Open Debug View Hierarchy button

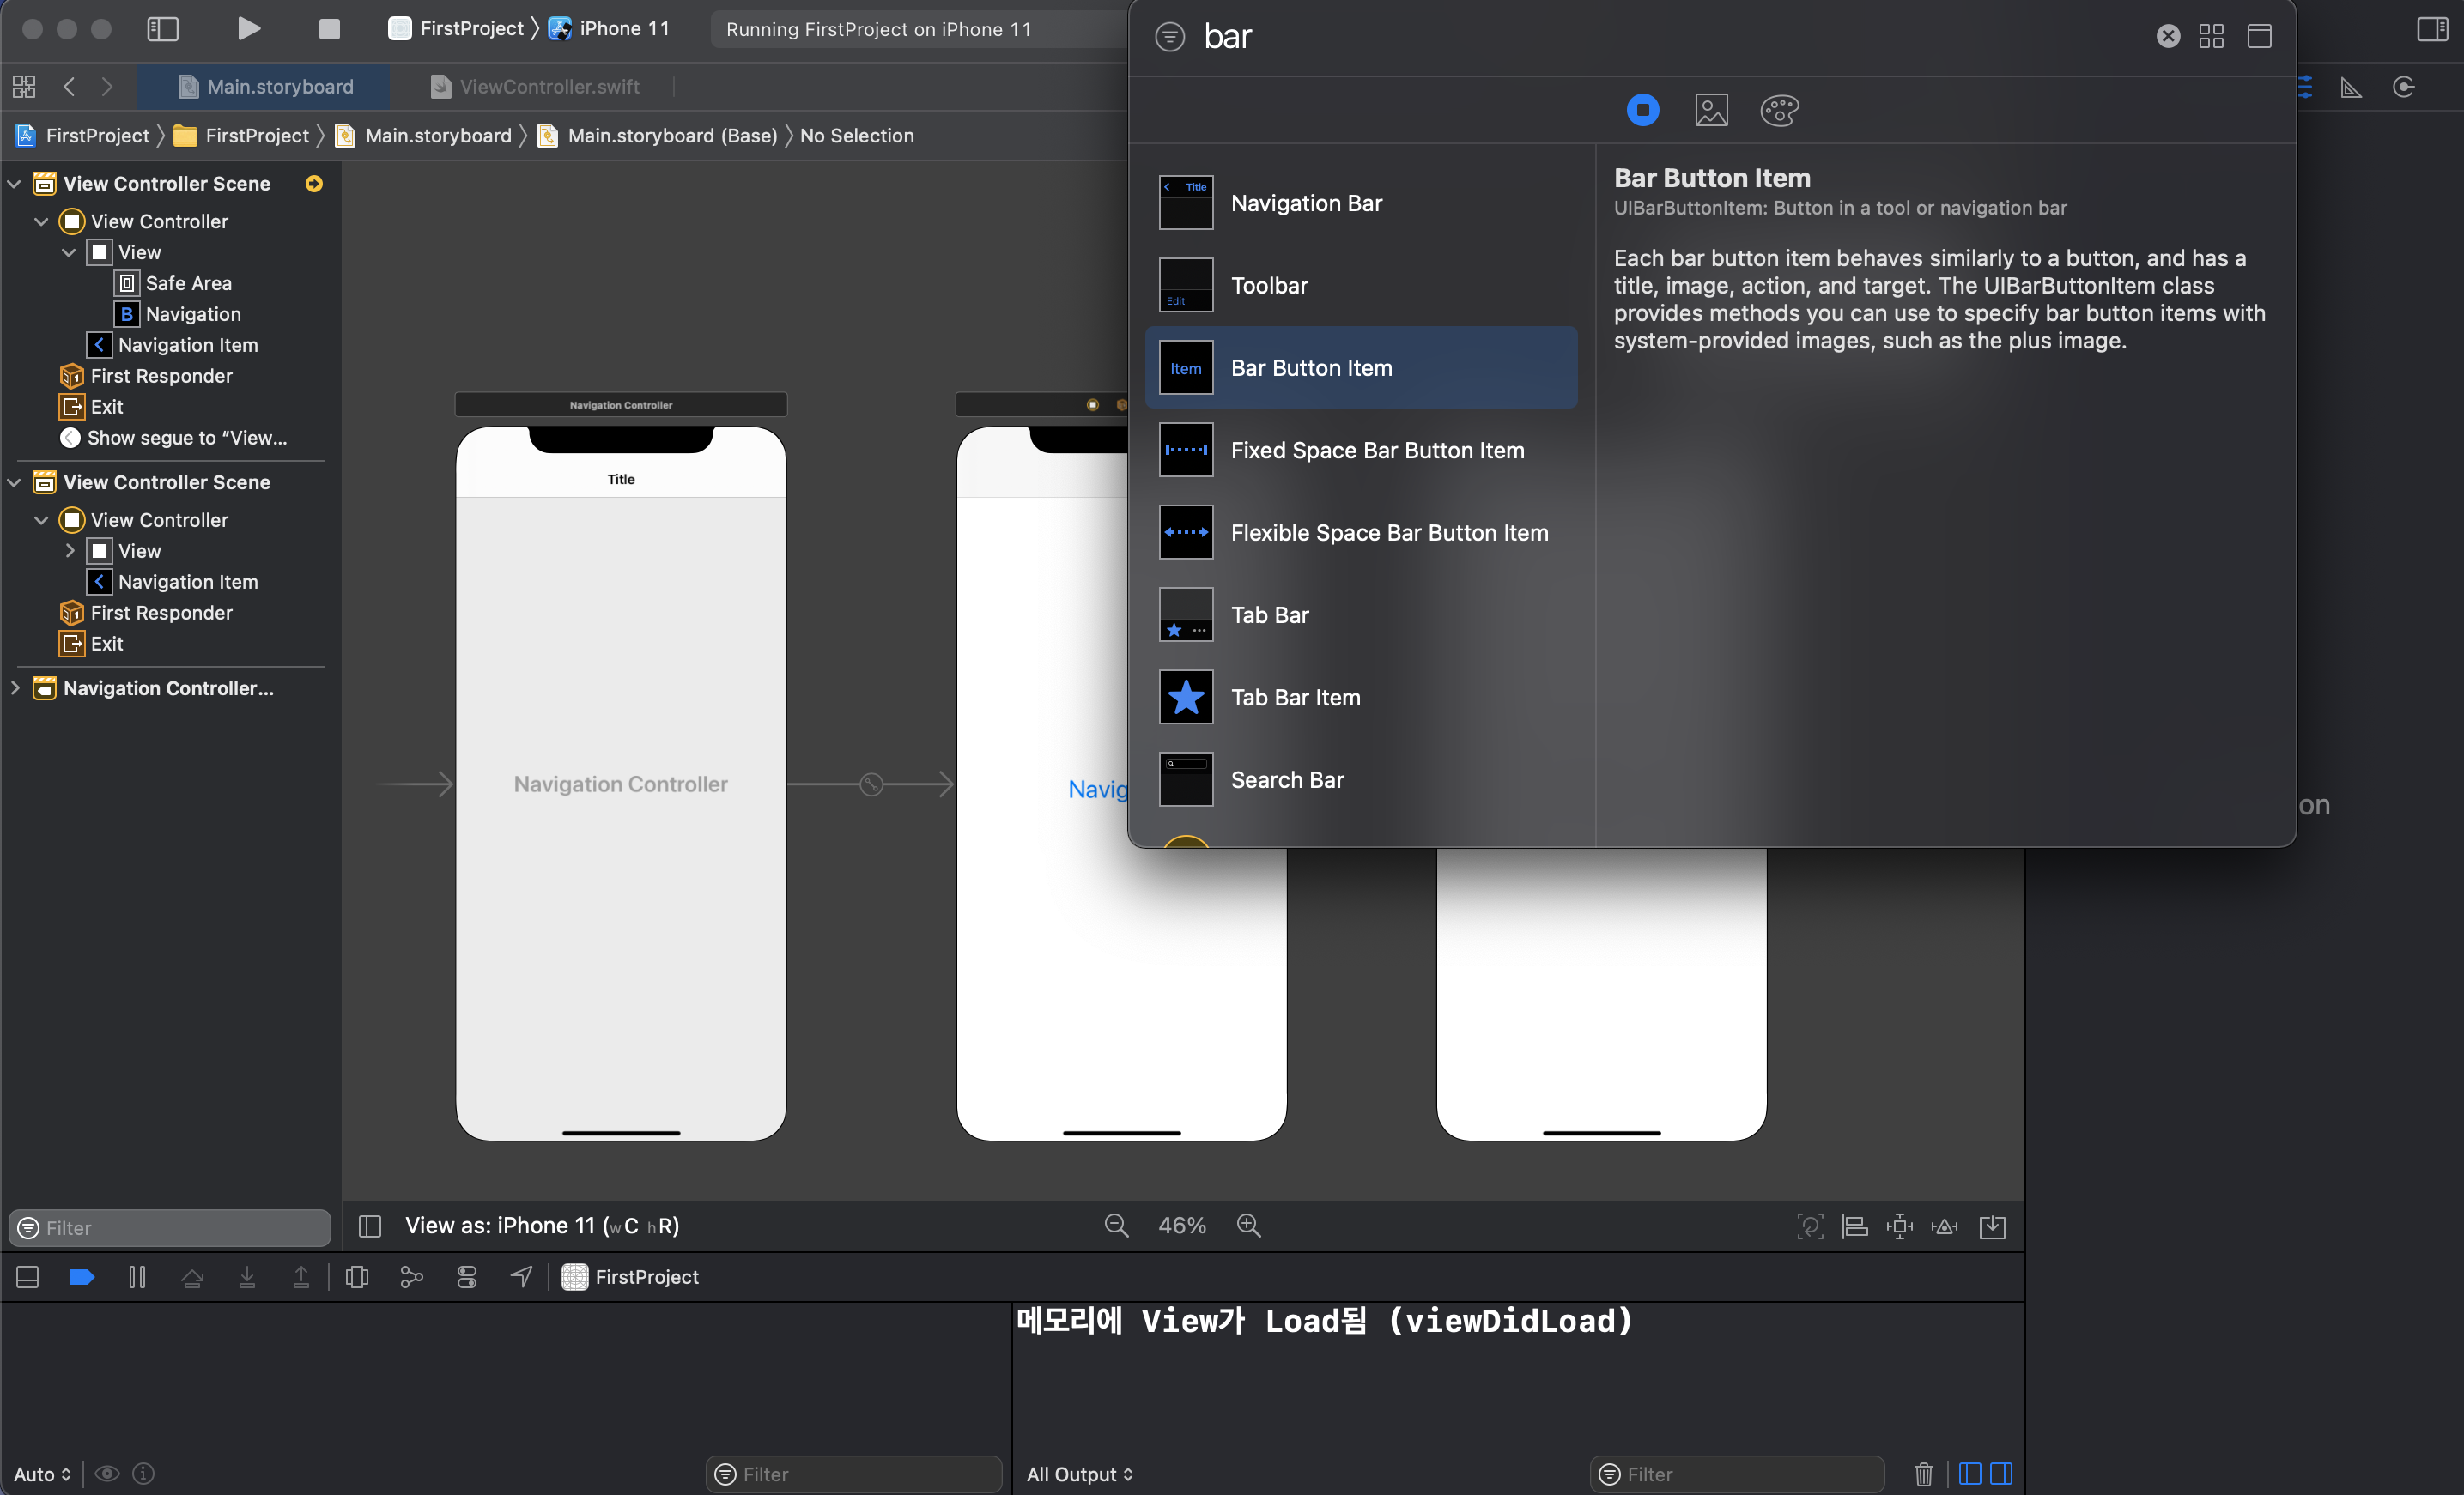(x=356, y=1277)
